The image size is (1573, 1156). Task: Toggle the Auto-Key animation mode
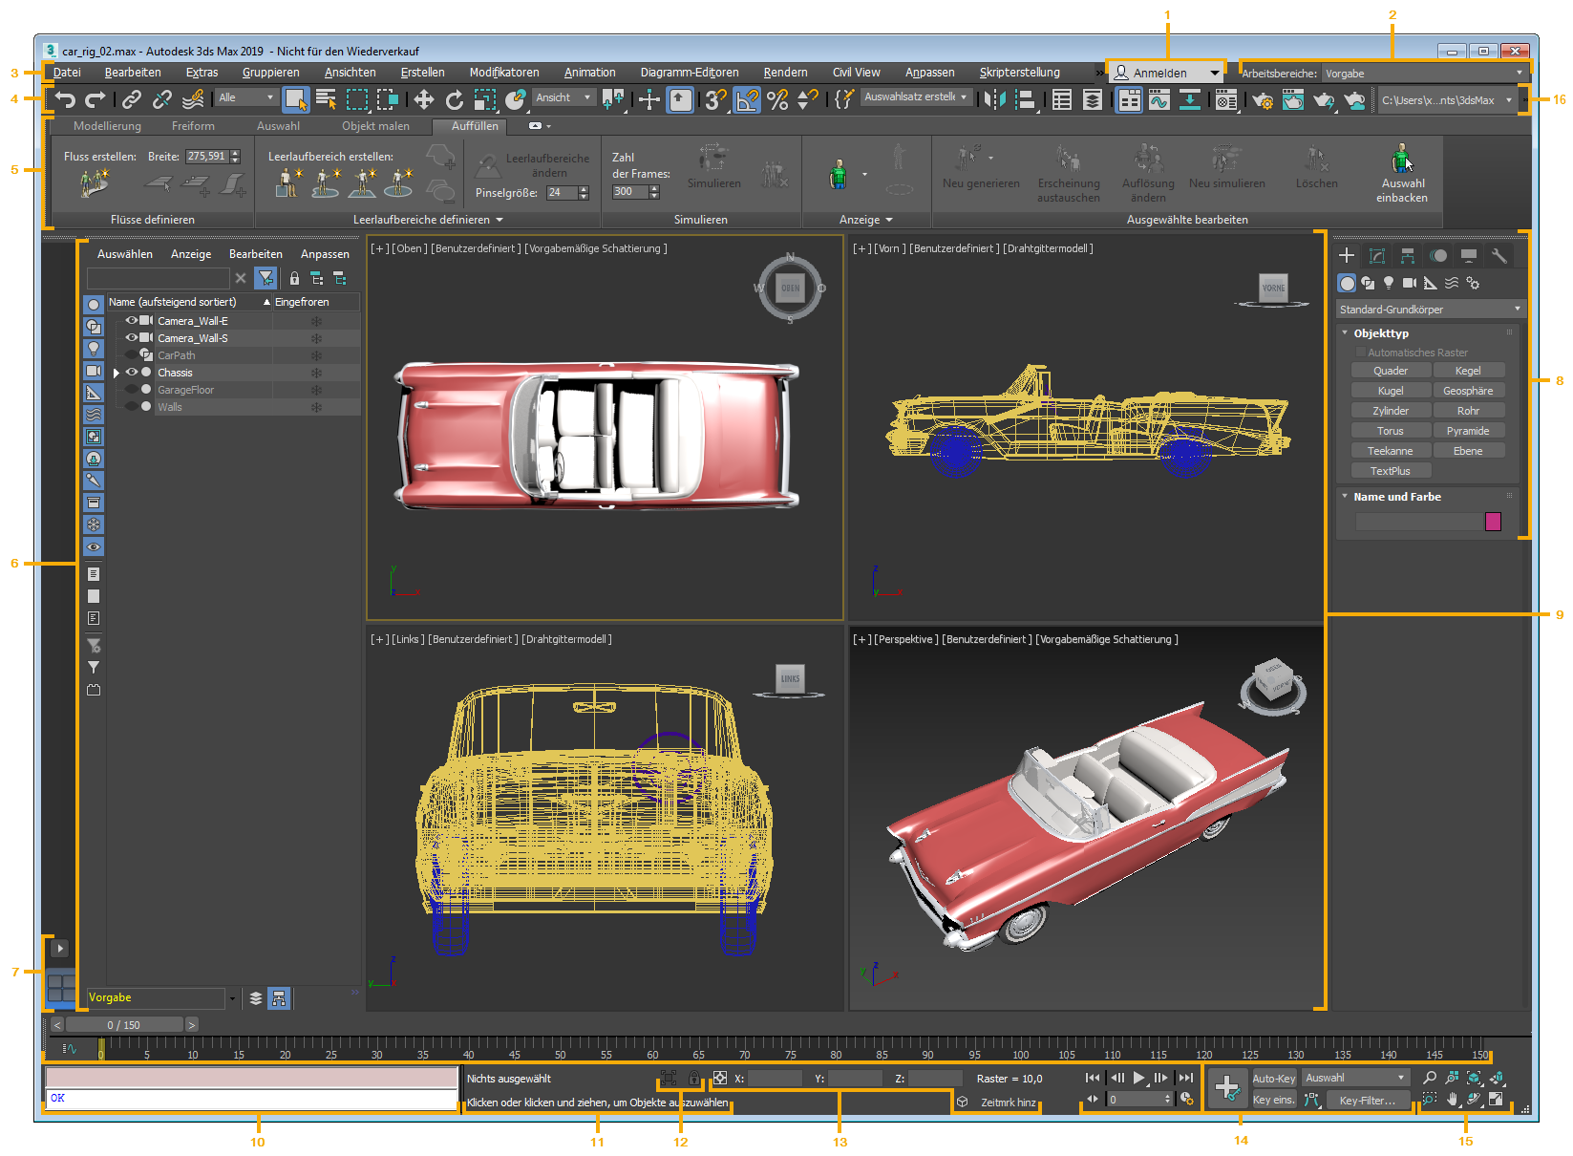1273,1079
